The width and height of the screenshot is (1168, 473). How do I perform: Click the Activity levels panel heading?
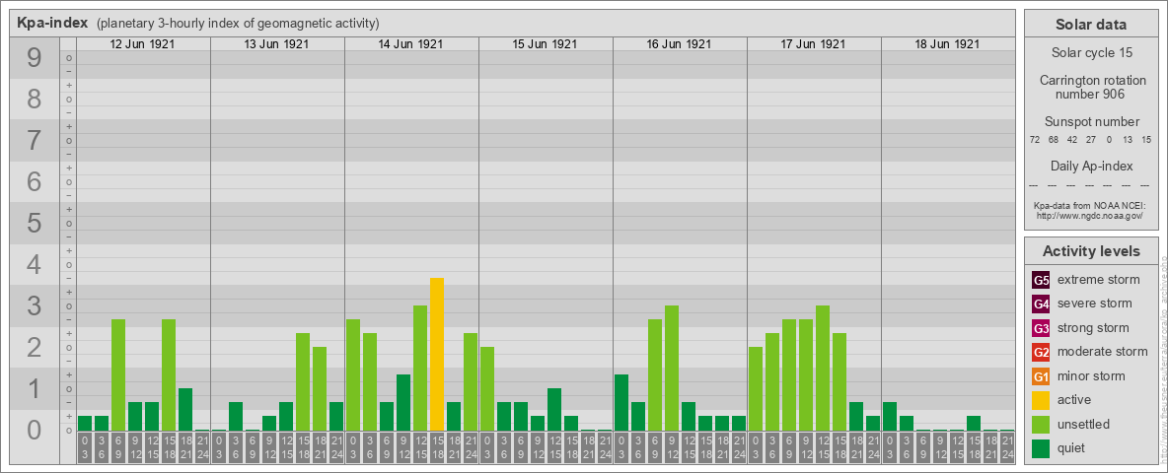pyautogui.click(x=1091, y=251)
